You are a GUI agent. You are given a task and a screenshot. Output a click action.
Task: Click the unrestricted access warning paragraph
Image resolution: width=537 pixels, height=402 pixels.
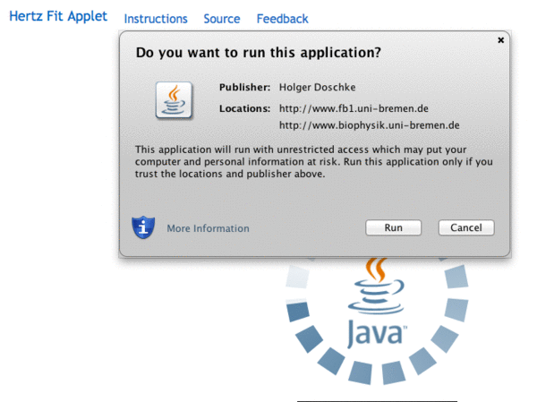click(x=313, y=161)
